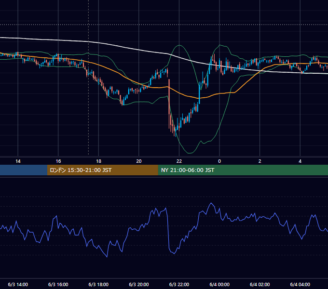Click the 14 hour label on the time axis
The width and height of the screenshot is (328, 289).
click(x=18, y=161)
